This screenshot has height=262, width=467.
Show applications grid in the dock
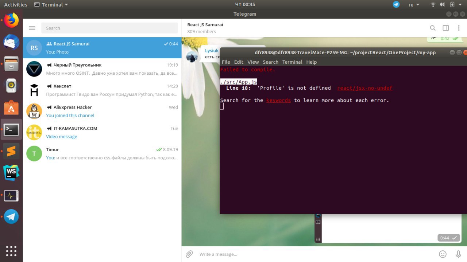(x=11, y=251)
